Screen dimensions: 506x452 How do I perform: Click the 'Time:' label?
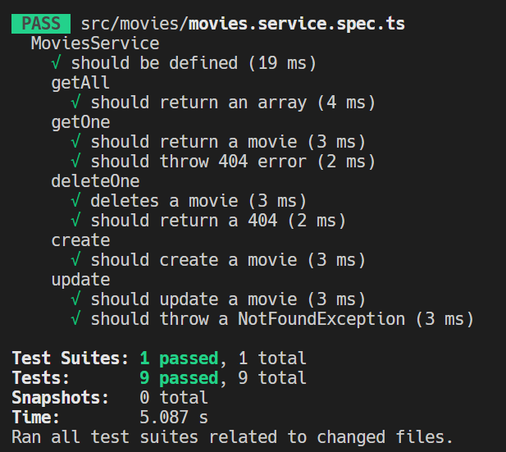coord(36,418)
